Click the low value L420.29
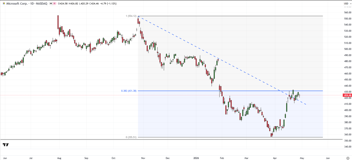Screen dimensions: 352x160 84,4
